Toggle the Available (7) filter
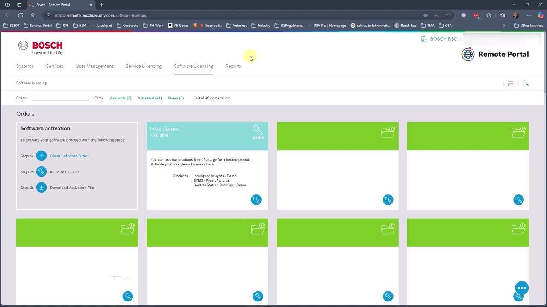Screen dimensions: 547x307 121,98
